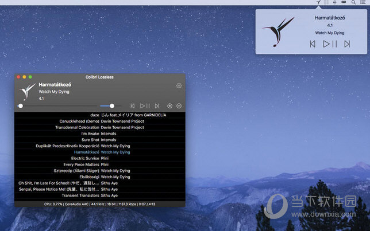This screenshot has width=370, height=231.
Task: Click the keyboard-like icon in the menu bar
Action: tap(344, 2)
